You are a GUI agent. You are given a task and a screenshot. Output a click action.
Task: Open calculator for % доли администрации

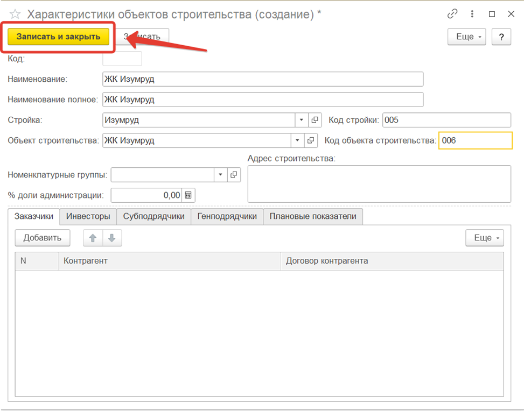click(188, 195)
